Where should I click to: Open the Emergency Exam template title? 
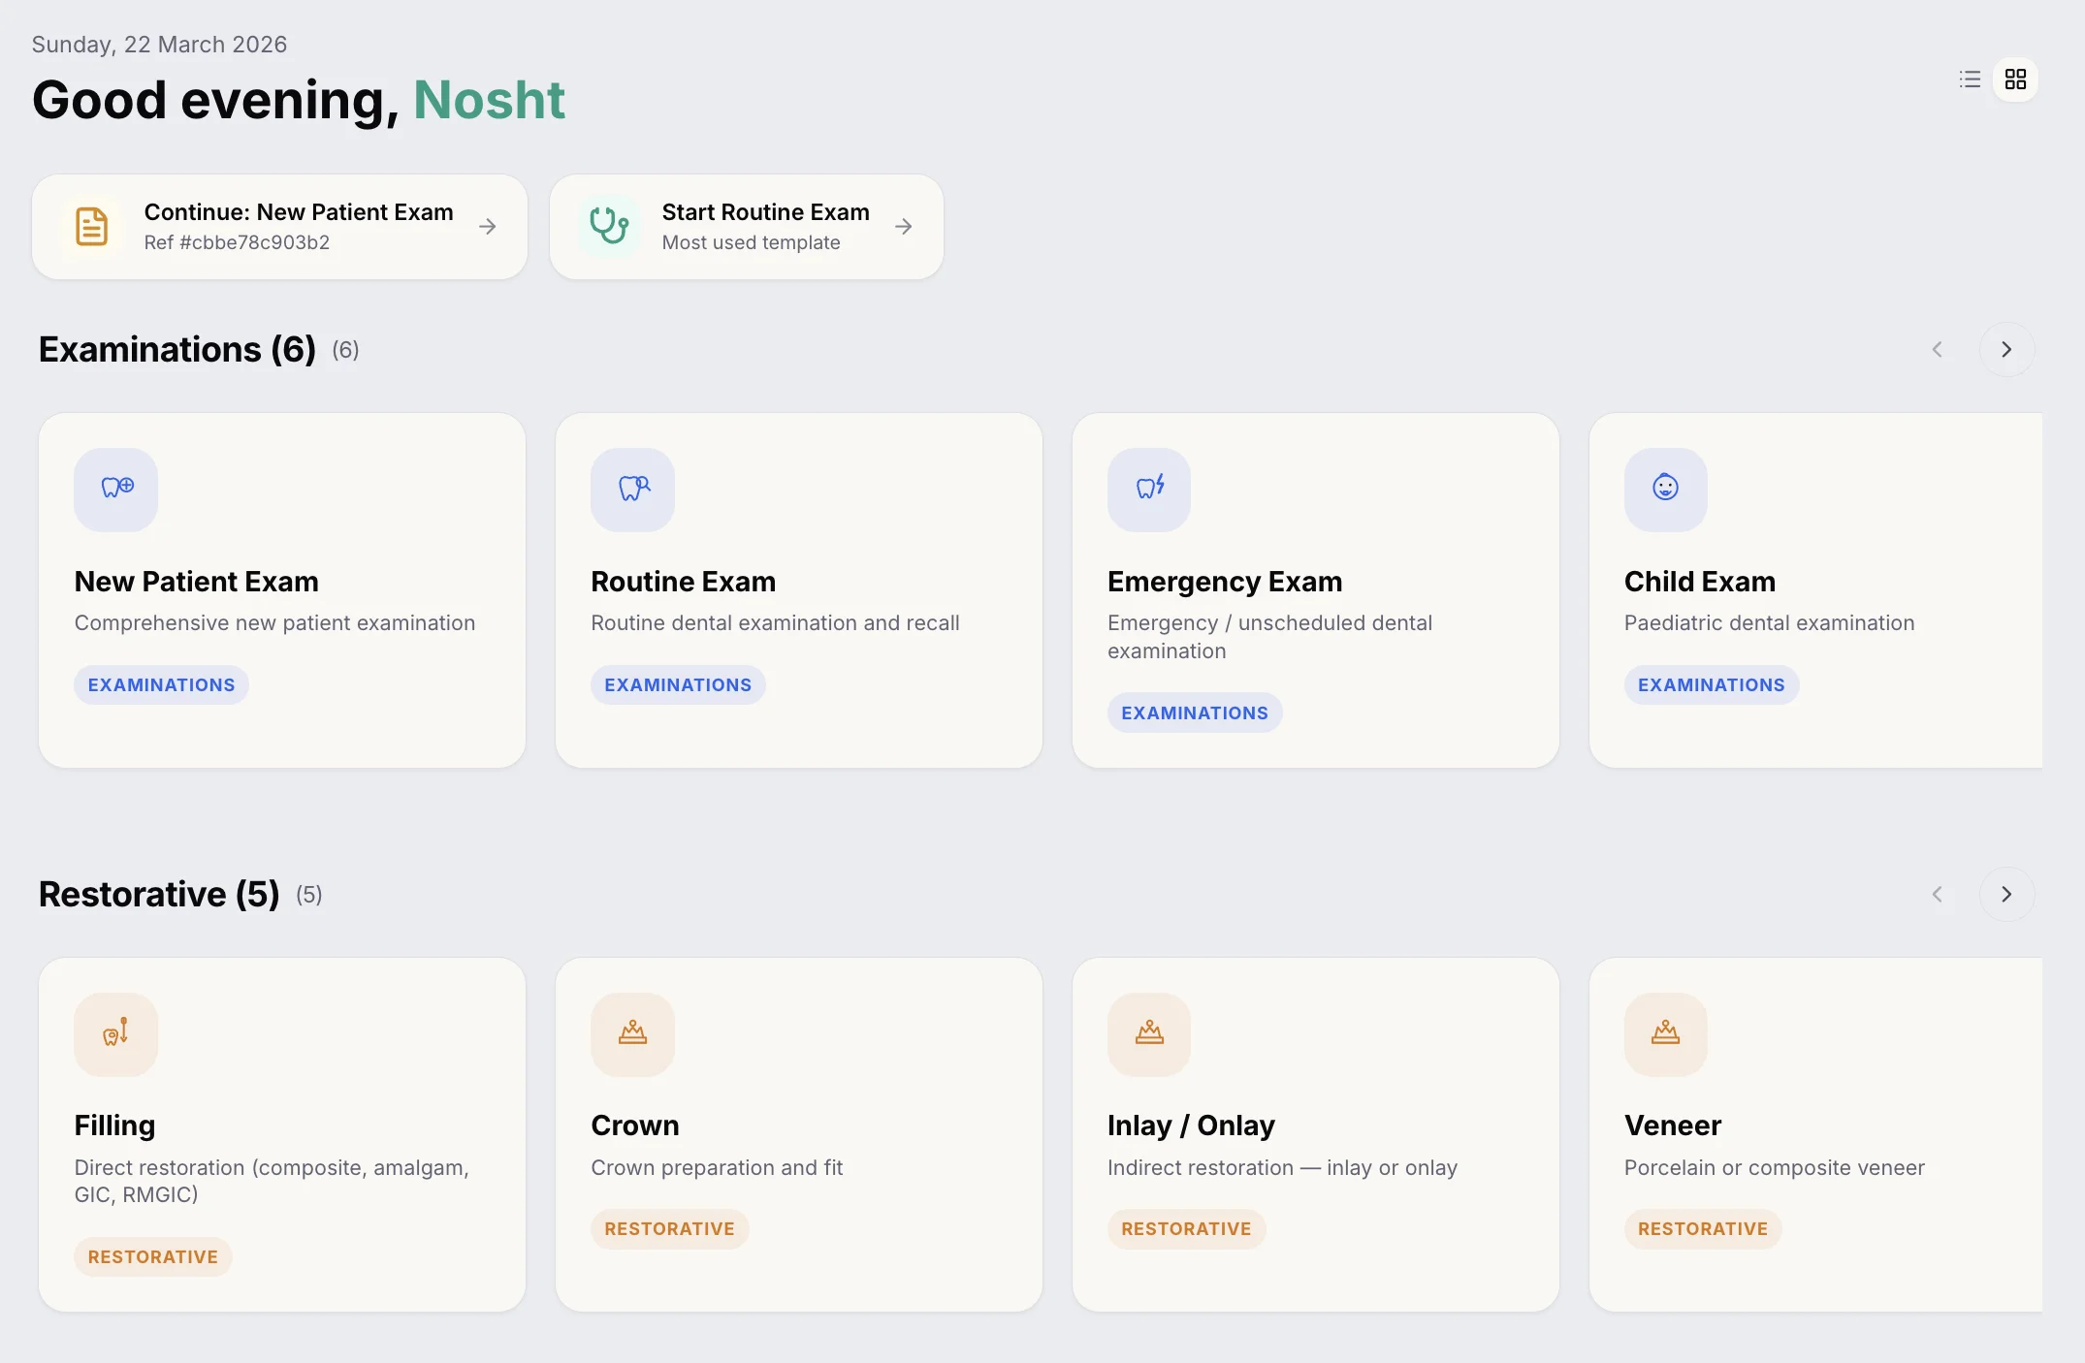click(x=1224, y=582)
